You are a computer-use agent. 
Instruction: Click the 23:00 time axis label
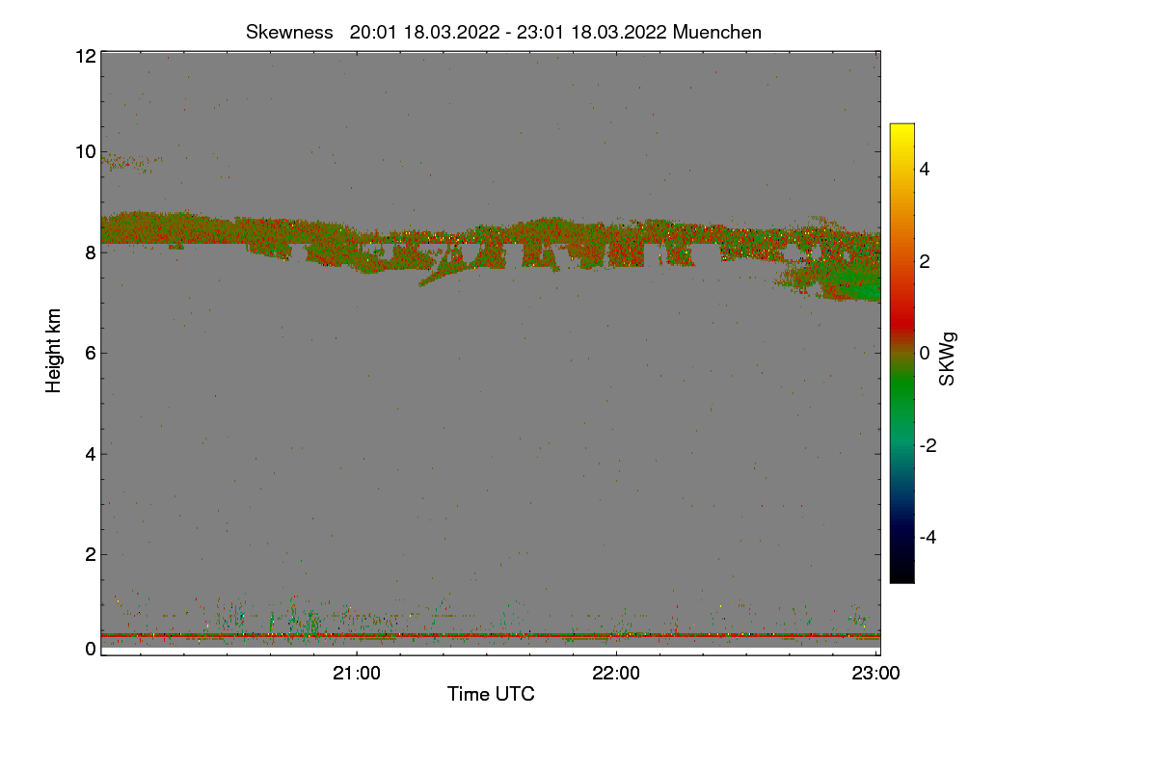875,674
